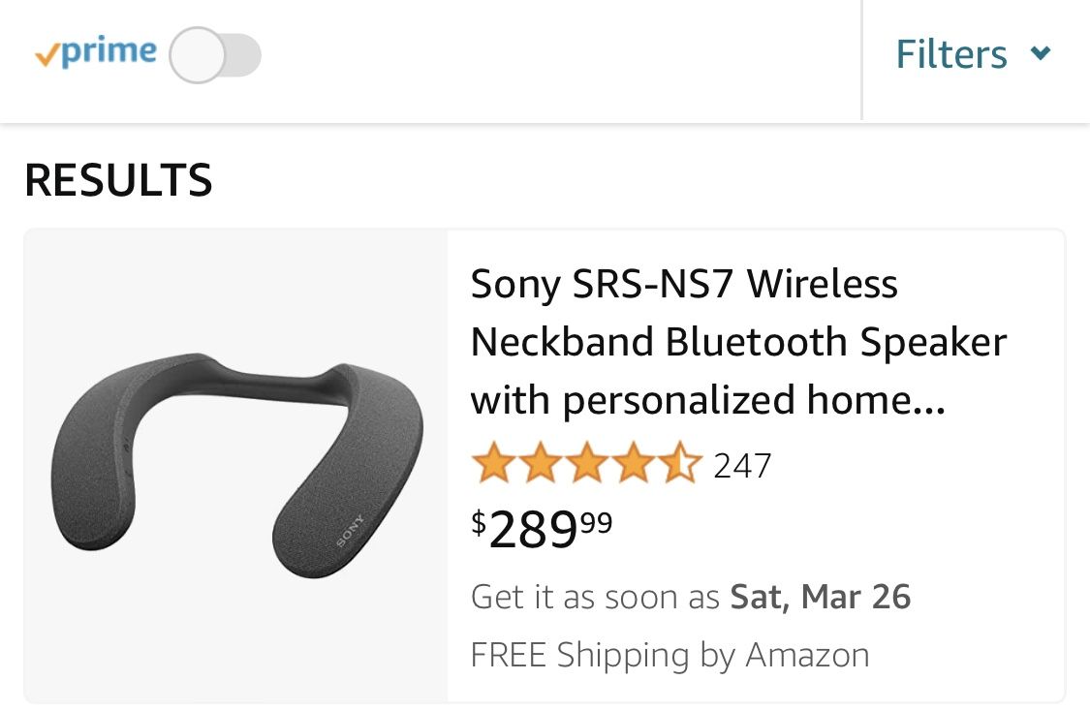
Task: Open the Sony SRS-NS7 product title link
Action: (738, 340)
